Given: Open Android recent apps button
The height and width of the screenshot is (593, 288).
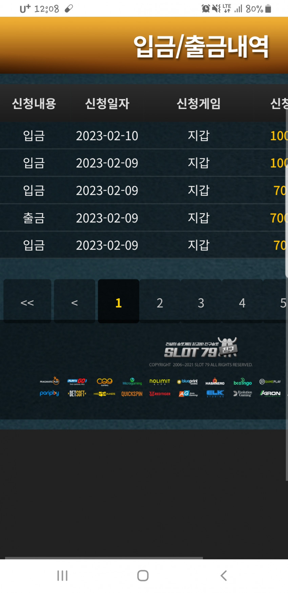Looking at the screenshot, I should tap(62, 576).
